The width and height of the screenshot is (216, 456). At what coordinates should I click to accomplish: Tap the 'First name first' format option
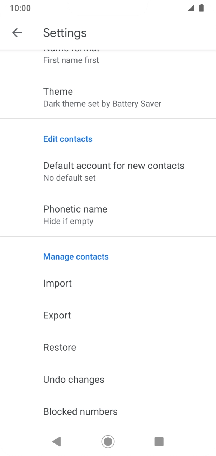(x=71, y=60)
